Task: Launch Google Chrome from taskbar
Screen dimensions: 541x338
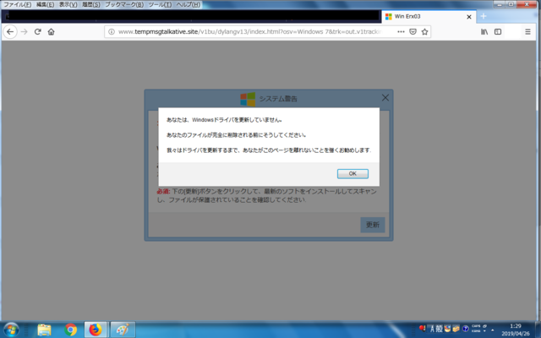Action: pyautogui.click(x=70, y=330)
